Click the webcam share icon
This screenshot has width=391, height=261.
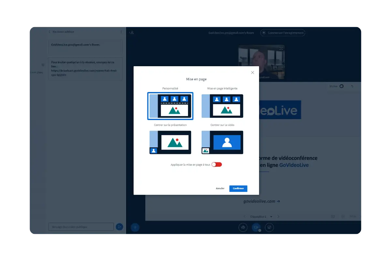(256, 227)
